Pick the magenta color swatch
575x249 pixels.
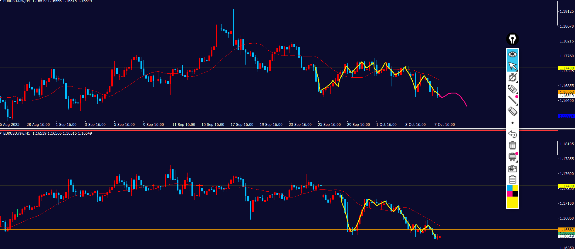(x=510, y=194)
